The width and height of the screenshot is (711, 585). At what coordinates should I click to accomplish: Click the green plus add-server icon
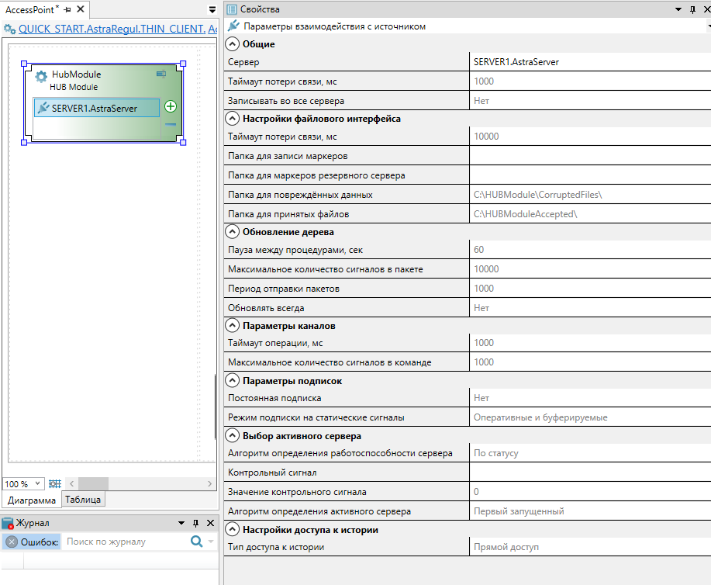point(171,107)
